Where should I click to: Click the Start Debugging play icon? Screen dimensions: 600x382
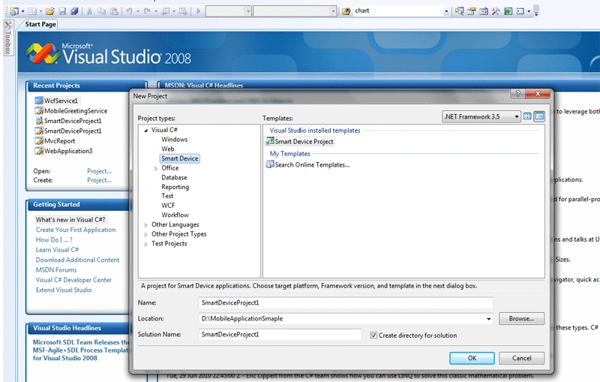[198, 11]
